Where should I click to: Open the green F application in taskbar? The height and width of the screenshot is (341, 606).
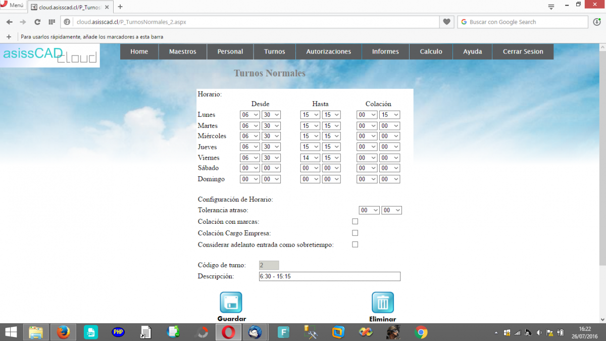pos(284,332)
